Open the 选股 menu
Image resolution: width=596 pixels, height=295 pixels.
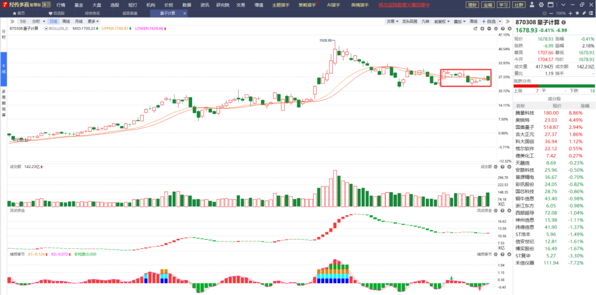pos(115,5)
